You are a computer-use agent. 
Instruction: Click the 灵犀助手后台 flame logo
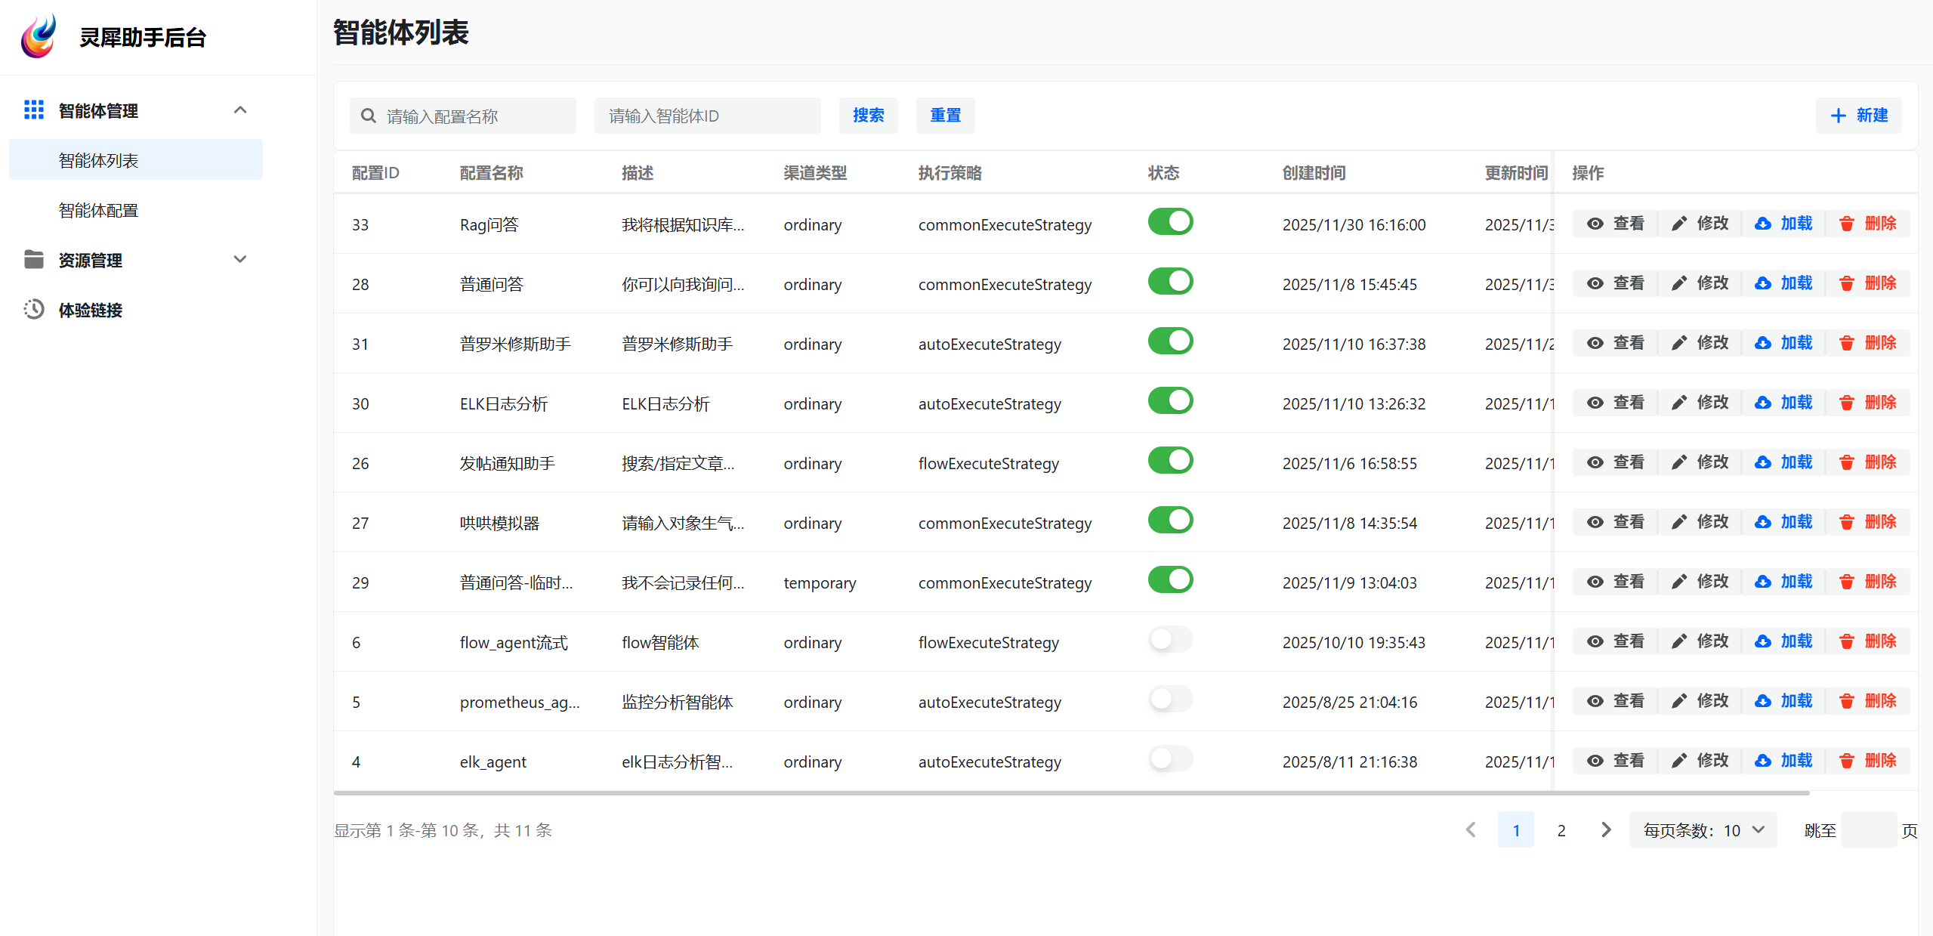[39, 36]
